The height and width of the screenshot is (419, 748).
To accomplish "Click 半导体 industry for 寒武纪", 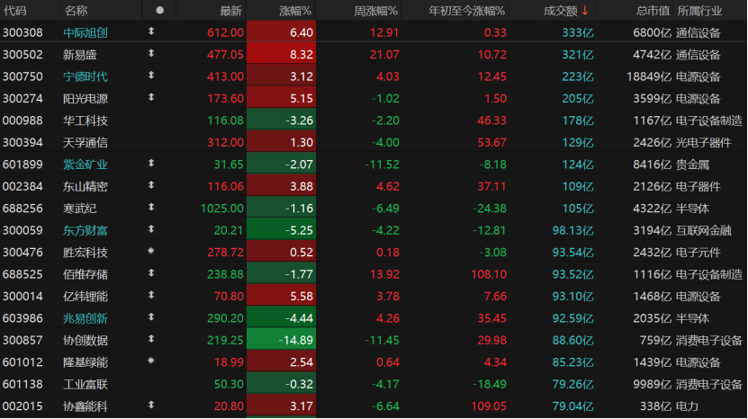I will (x=693, y=208).
